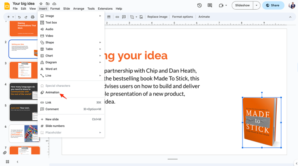This screenshot has width=298, height=166.
Task: Star the Your big idea presentation
Action: click(41, 4)
